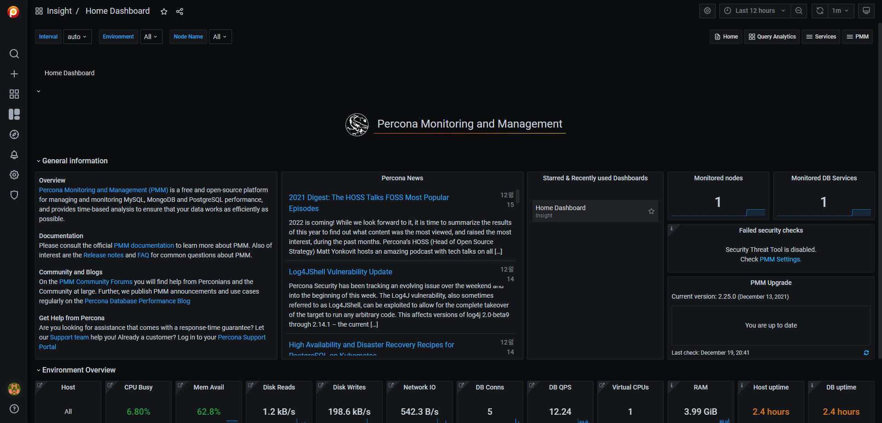This screenshot has height=423, width=882.
Task: Click the CPU Busy panel link icon
Action: pos(110,385)
